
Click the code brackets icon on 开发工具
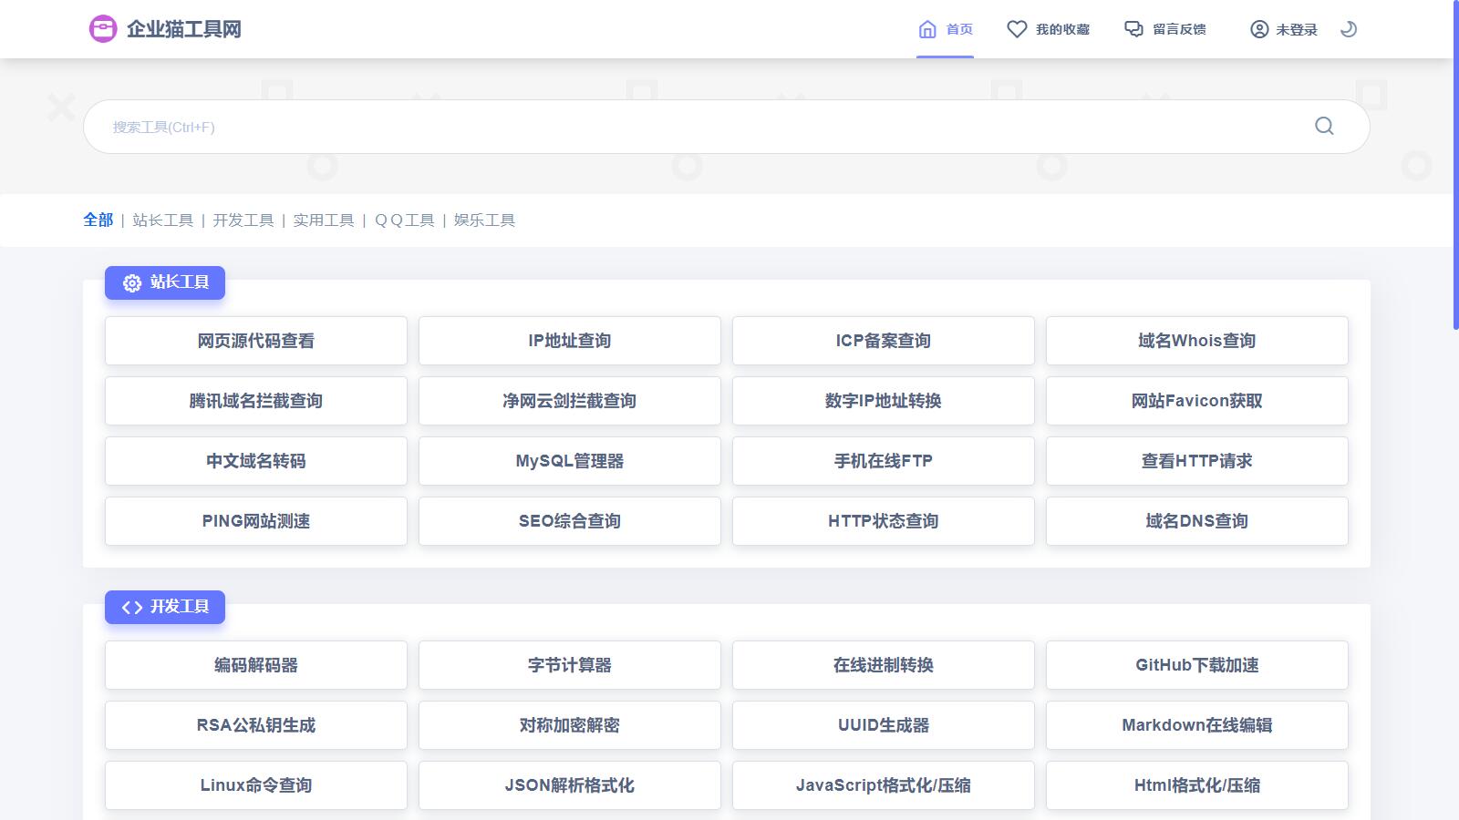tap(132, 608)
